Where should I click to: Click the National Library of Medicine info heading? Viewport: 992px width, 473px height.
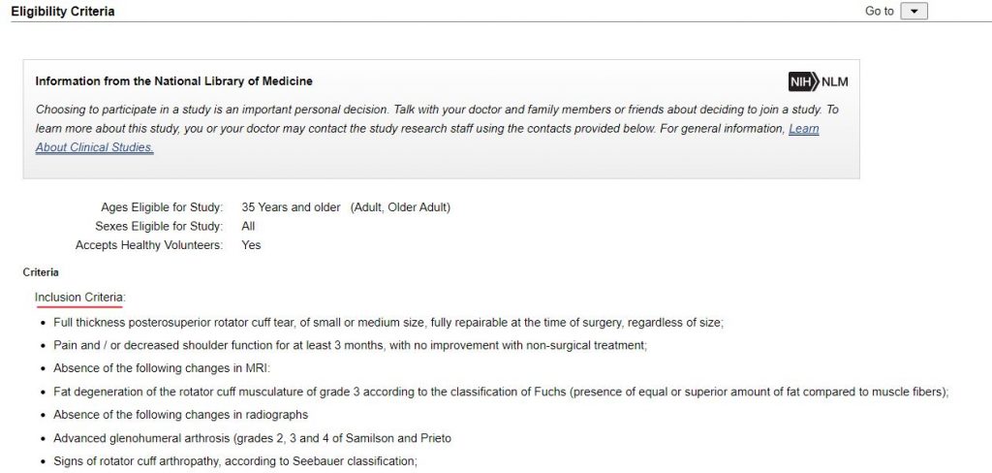click(173, 81)
